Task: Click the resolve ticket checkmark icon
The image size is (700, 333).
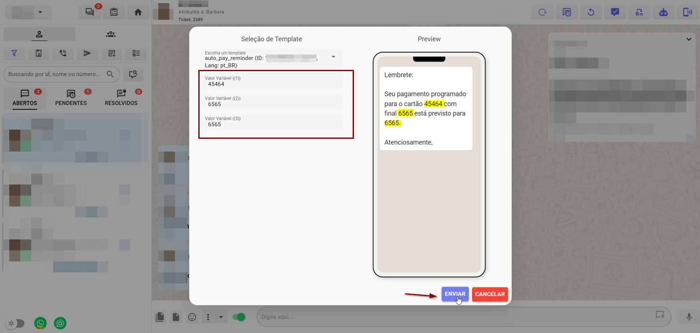Action: [x=615, y=12]
